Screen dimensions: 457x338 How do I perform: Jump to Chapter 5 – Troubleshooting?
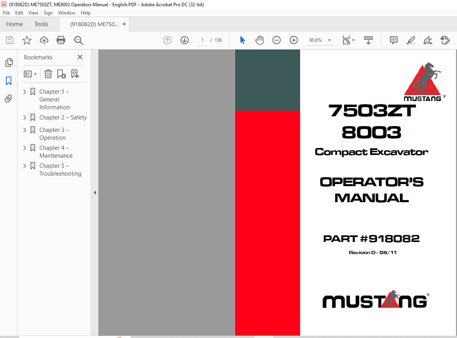click(x=60, y=170)
